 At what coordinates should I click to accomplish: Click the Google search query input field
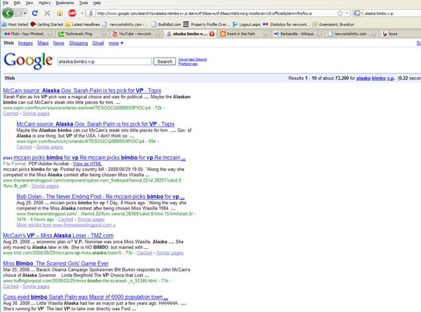point(105,62)
